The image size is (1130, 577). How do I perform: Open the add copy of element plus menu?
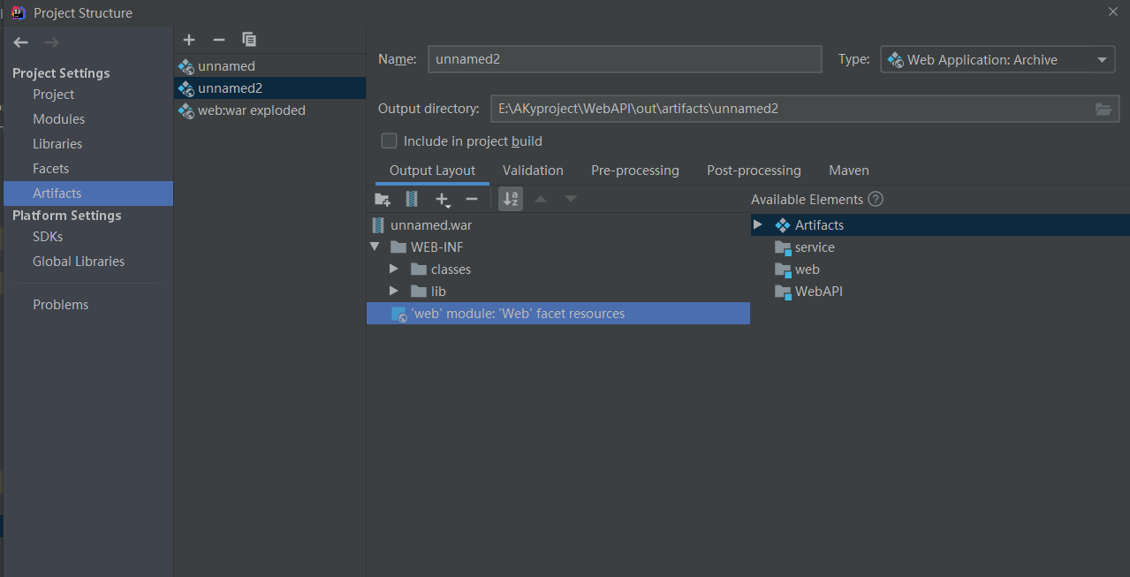tap(443, 201)
